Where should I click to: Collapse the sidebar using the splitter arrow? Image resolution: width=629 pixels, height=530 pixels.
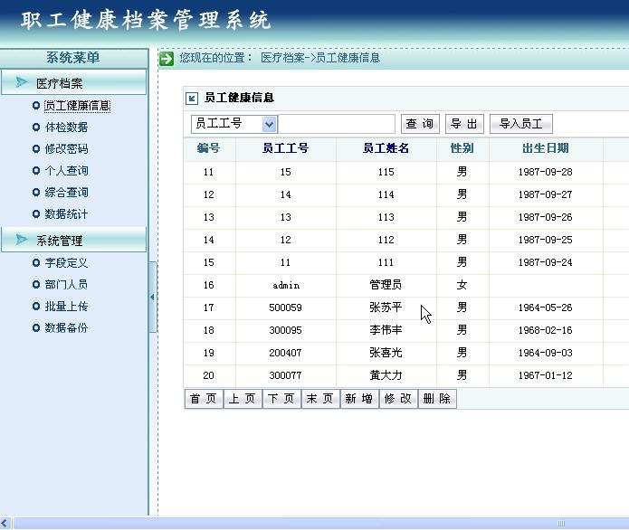point(152,297)
